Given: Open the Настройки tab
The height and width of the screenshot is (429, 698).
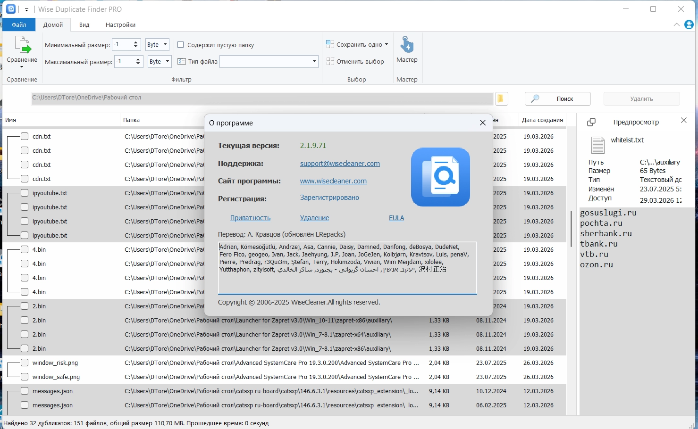Looking at the screenshot, I should pyautogui.click(x=120, y=25).
